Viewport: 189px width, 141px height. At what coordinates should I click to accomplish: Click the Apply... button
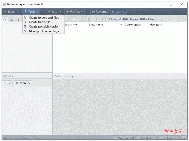point(119,12)
